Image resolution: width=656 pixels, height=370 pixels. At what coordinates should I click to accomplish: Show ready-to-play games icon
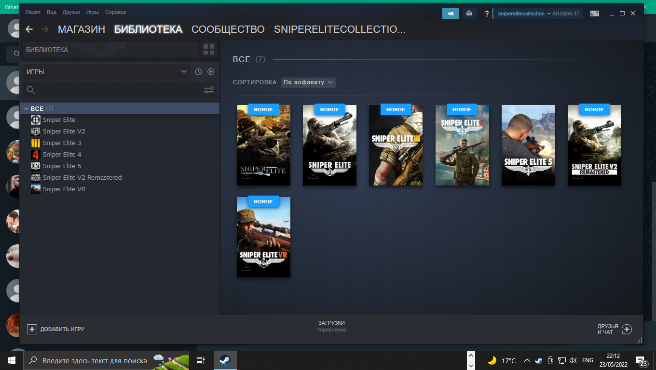tap(211, 72)
